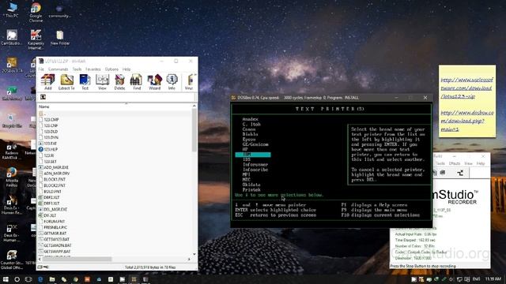Open Help menu in WinRAR
The height and width of the screenshot is (284, 506).
(x=126, y=69)
